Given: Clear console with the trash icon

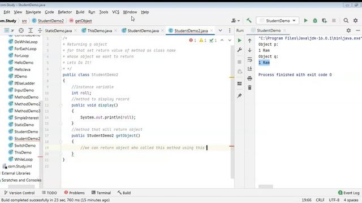Looking at the screenshot, I should pos(249,88).
